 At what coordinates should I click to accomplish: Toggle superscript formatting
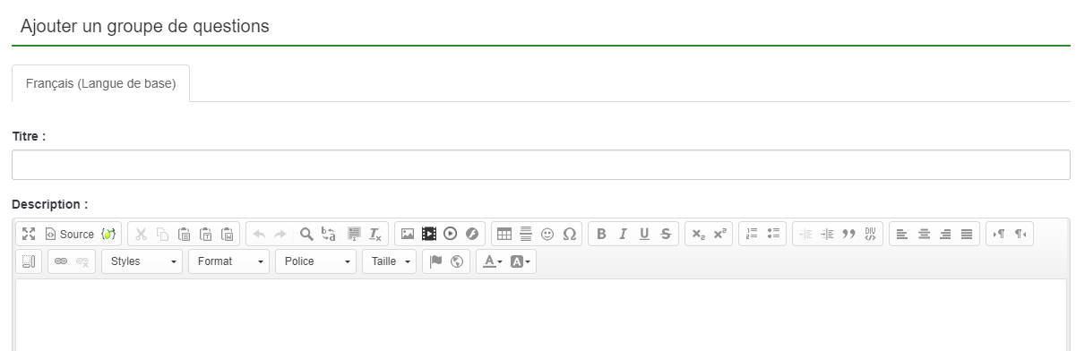point(719,235)
